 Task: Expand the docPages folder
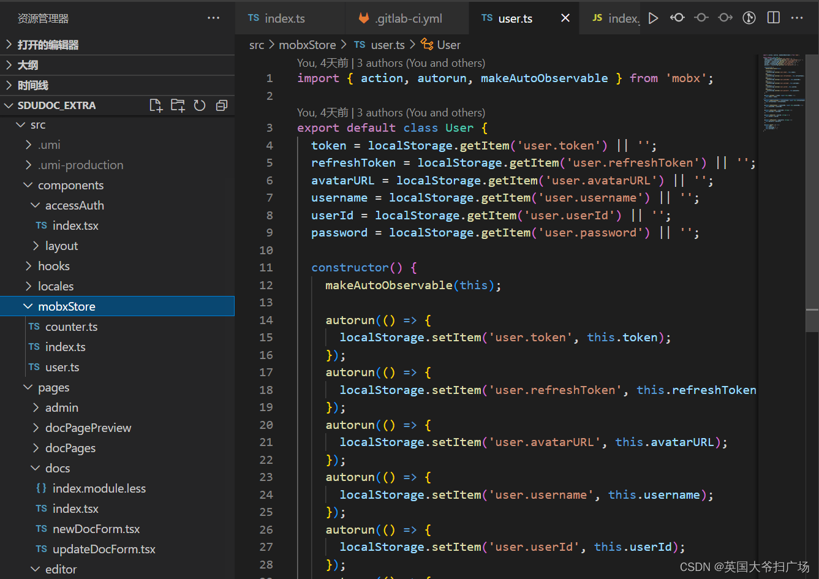pos(117,448)
